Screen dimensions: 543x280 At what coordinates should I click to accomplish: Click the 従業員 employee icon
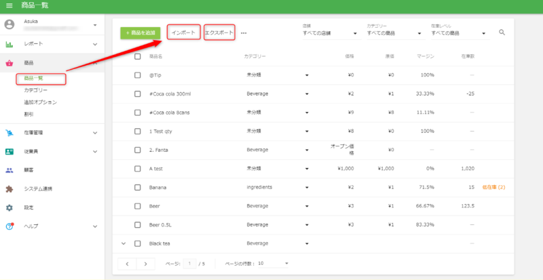coord(10,152)
